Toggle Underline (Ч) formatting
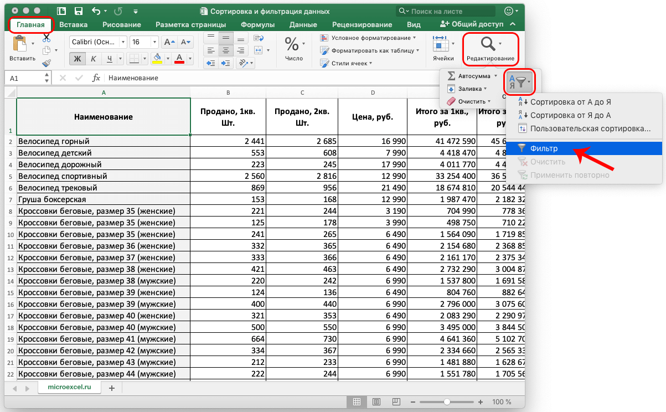 click(x=110, y=59)
